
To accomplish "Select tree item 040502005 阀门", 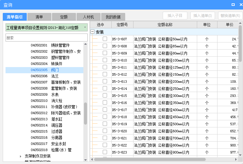I will coord(45,70).
